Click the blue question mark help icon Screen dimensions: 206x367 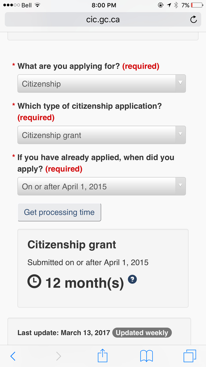pyautogui.click(x=132, y=279)
